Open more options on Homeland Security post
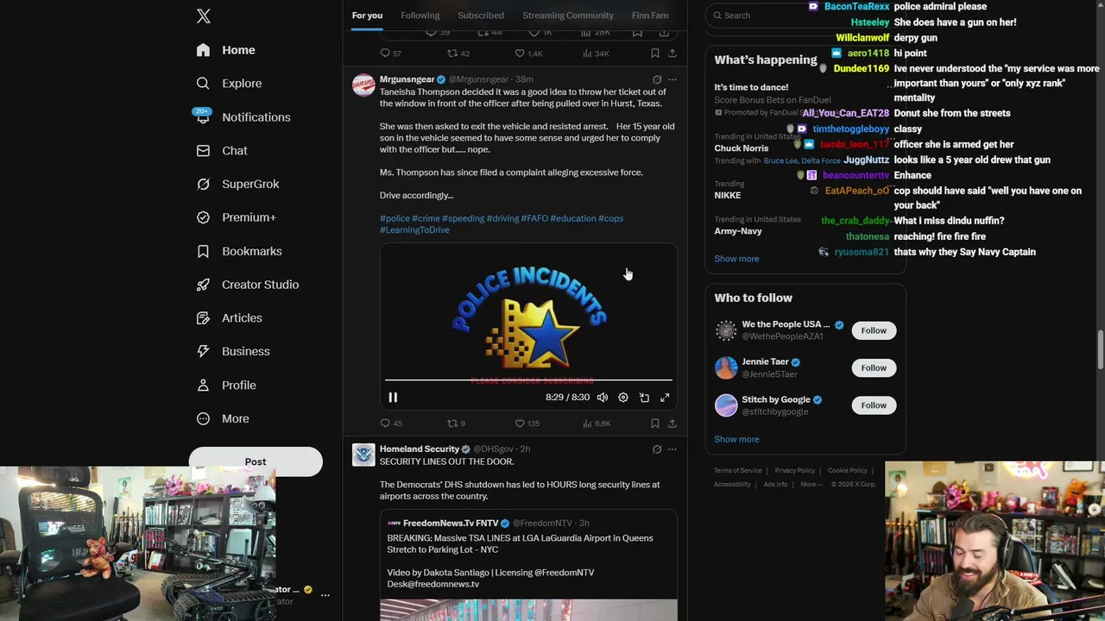This screenshot has height=621, width=1105. (672, 449)
